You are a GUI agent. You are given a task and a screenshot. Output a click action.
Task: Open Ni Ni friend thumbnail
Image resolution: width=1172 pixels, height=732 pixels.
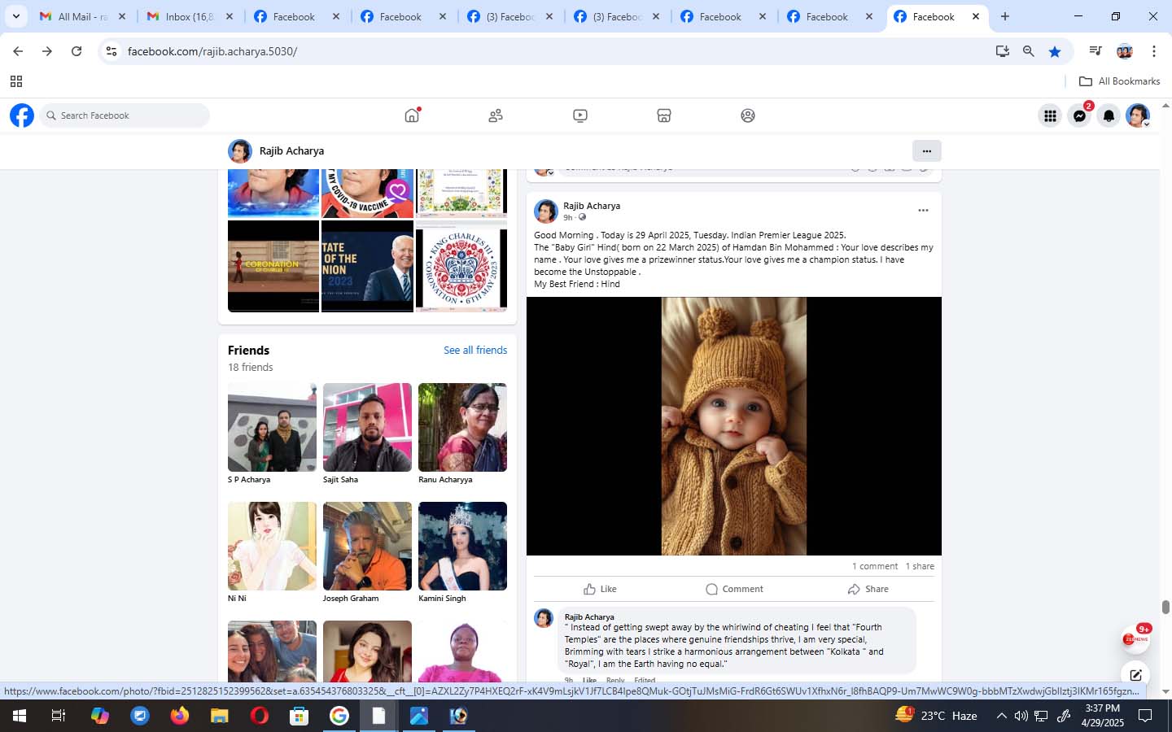click(272, 546)
